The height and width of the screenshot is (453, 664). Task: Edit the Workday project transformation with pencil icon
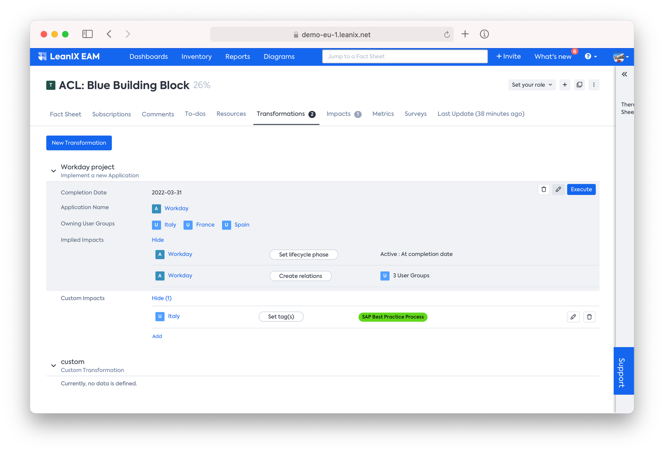click(x=558, y=189)
